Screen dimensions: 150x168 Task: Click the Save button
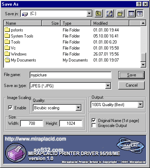point(131,75)
